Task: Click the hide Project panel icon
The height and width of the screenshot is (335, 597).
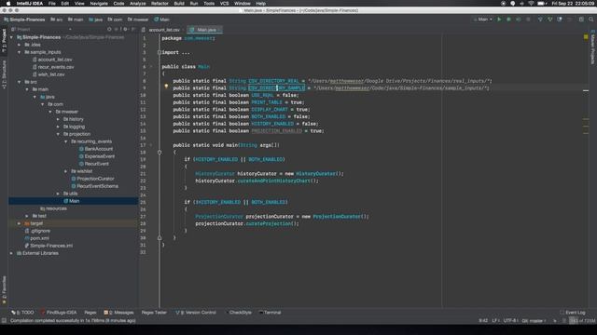Action: pos(133,29)
